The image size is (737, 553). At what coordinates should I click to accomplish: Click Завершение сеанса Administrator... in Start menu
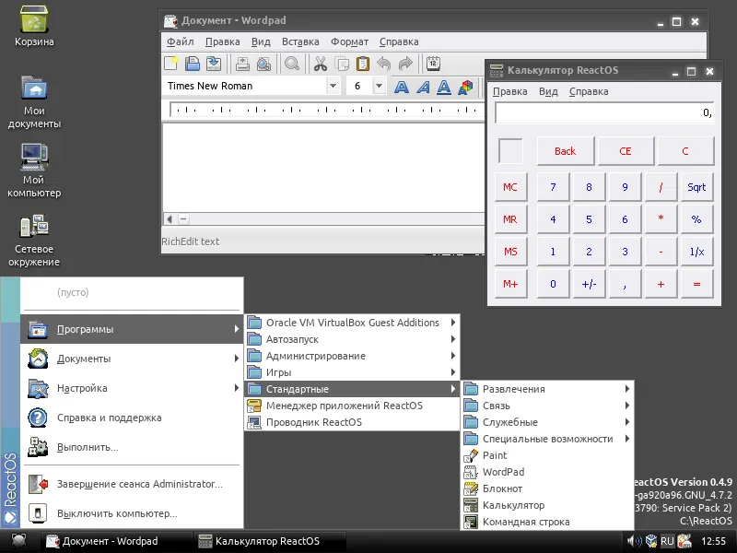132,484
